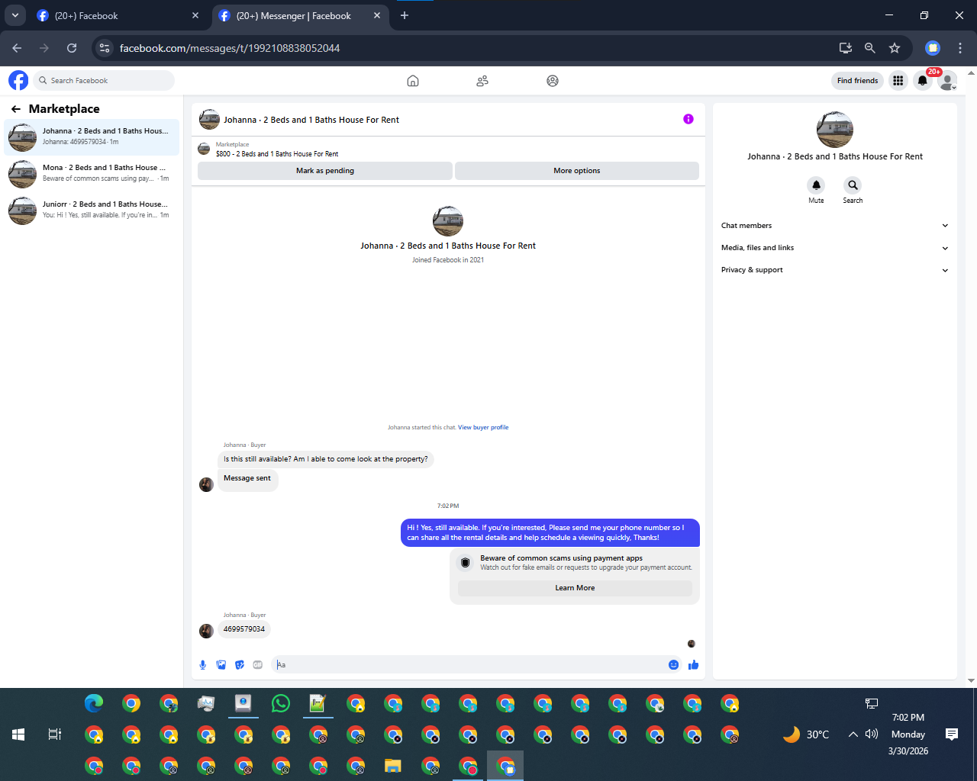Bookmark this page star icon

pyautogui.click(x=895, y=48)
